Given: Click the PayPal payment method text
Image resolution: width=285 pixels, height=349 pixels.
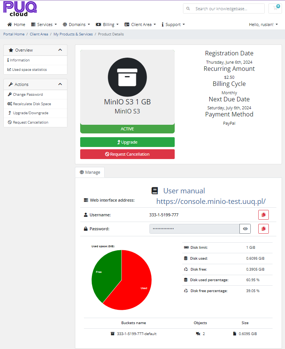Looking at the screenshot, I should 229,123.
